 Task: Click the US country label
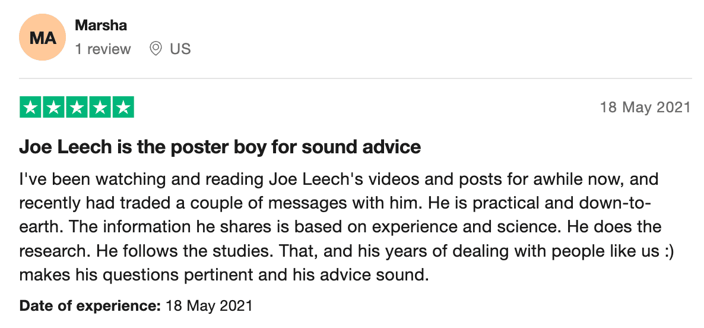(x=180, y=49)
